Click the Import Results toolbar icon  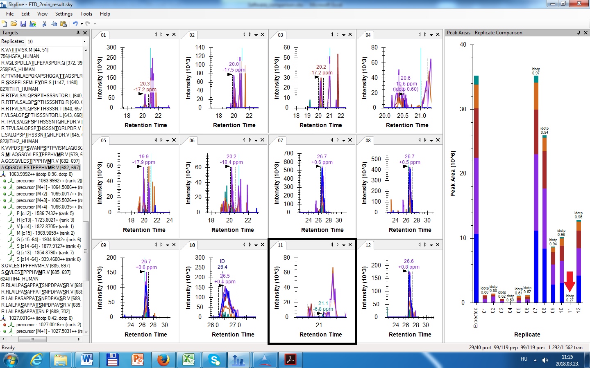pos(33,24)
